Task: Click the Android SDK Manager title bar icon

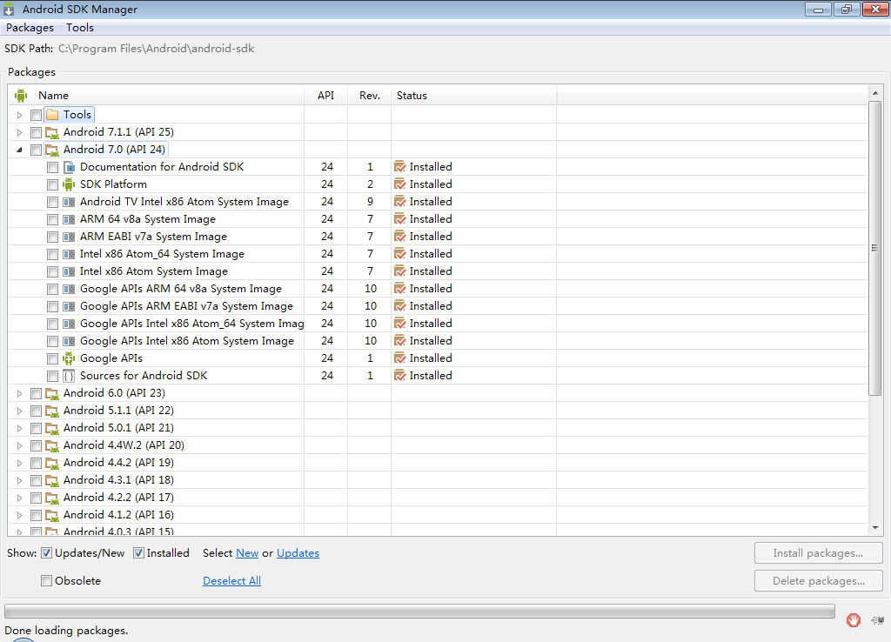Action: (x=9, y=9)
